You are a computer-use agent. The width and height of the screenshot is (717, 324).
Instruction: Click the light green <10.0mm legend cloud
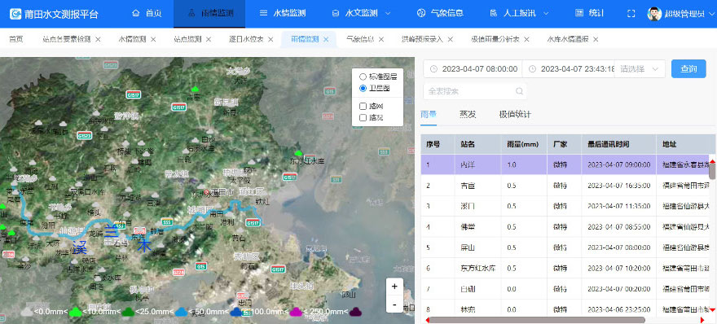coord(76,312)
